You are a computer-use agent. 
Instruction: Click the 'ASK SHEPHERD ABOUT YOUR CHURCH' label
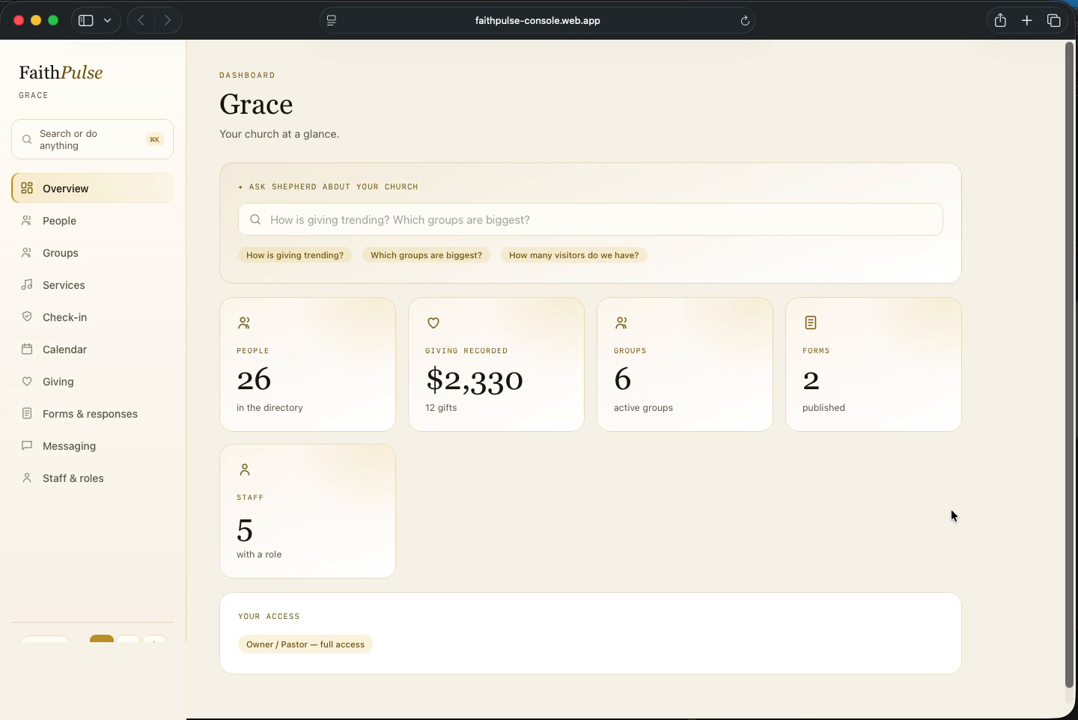pos(333,187)
